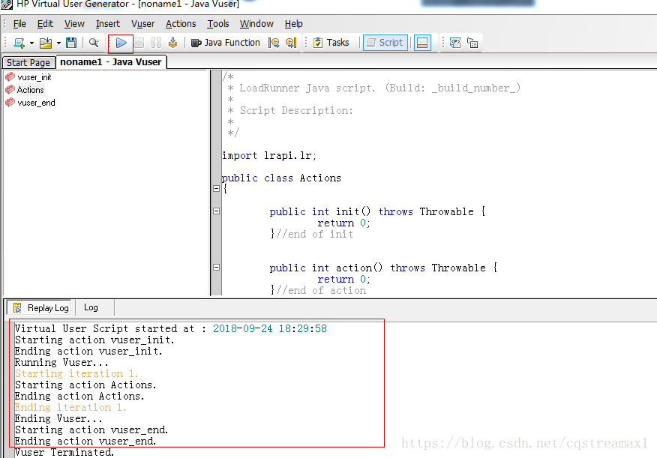
Task: Toggle the paused Stop button state
Action: (x=139, y=43)
